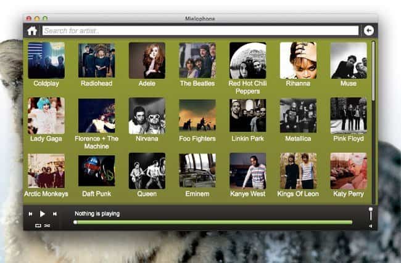
Task: Toggle shuffle mode
Action: (x=48, y=225)
